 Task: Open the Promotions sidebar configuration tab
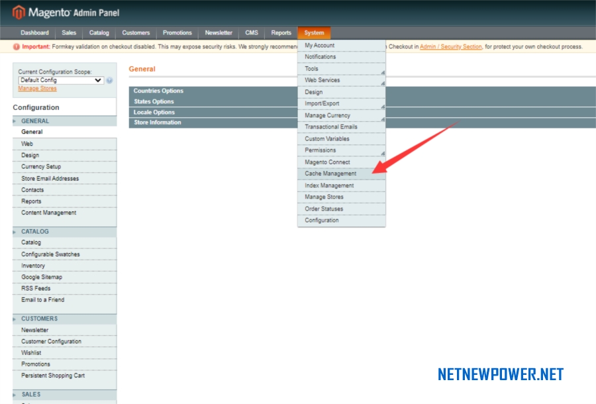[x=65, y=364]
